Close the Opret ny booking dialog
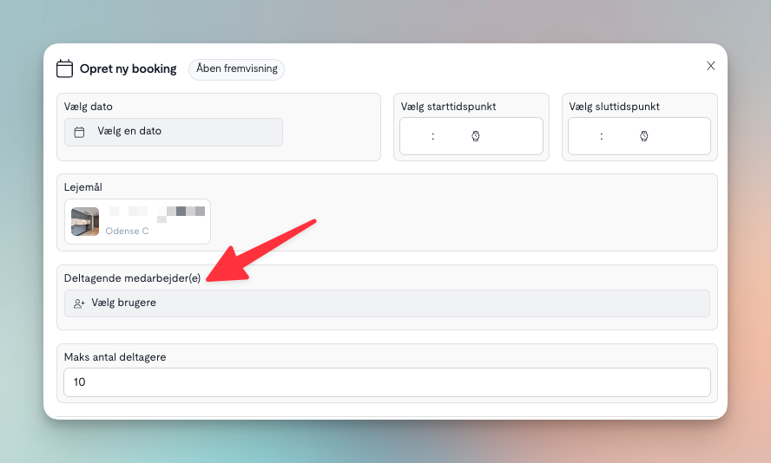 click(710, 66)
